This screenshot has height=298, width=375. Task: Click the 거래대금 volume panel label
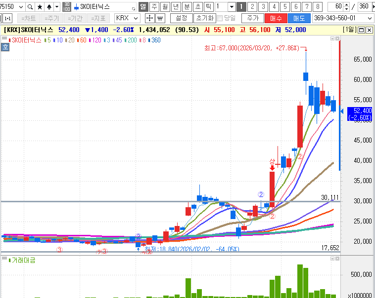pos(23,260)
